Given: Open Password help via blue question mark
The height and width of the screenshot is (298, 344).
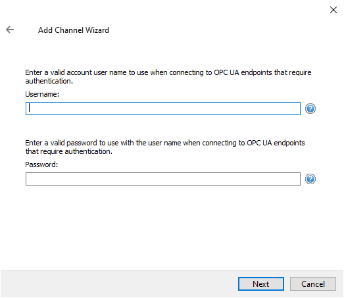Looking at the screenshot, I should click(x=310, y=179).
